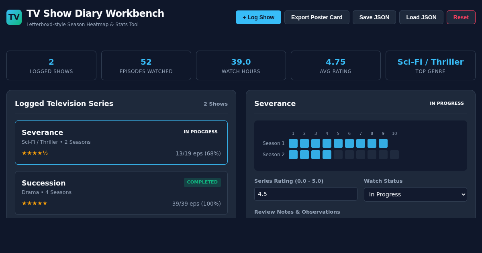Screen dimensions: 482x253
Task: Toggle Season 1 episode 1 cell
Action: 293,143
